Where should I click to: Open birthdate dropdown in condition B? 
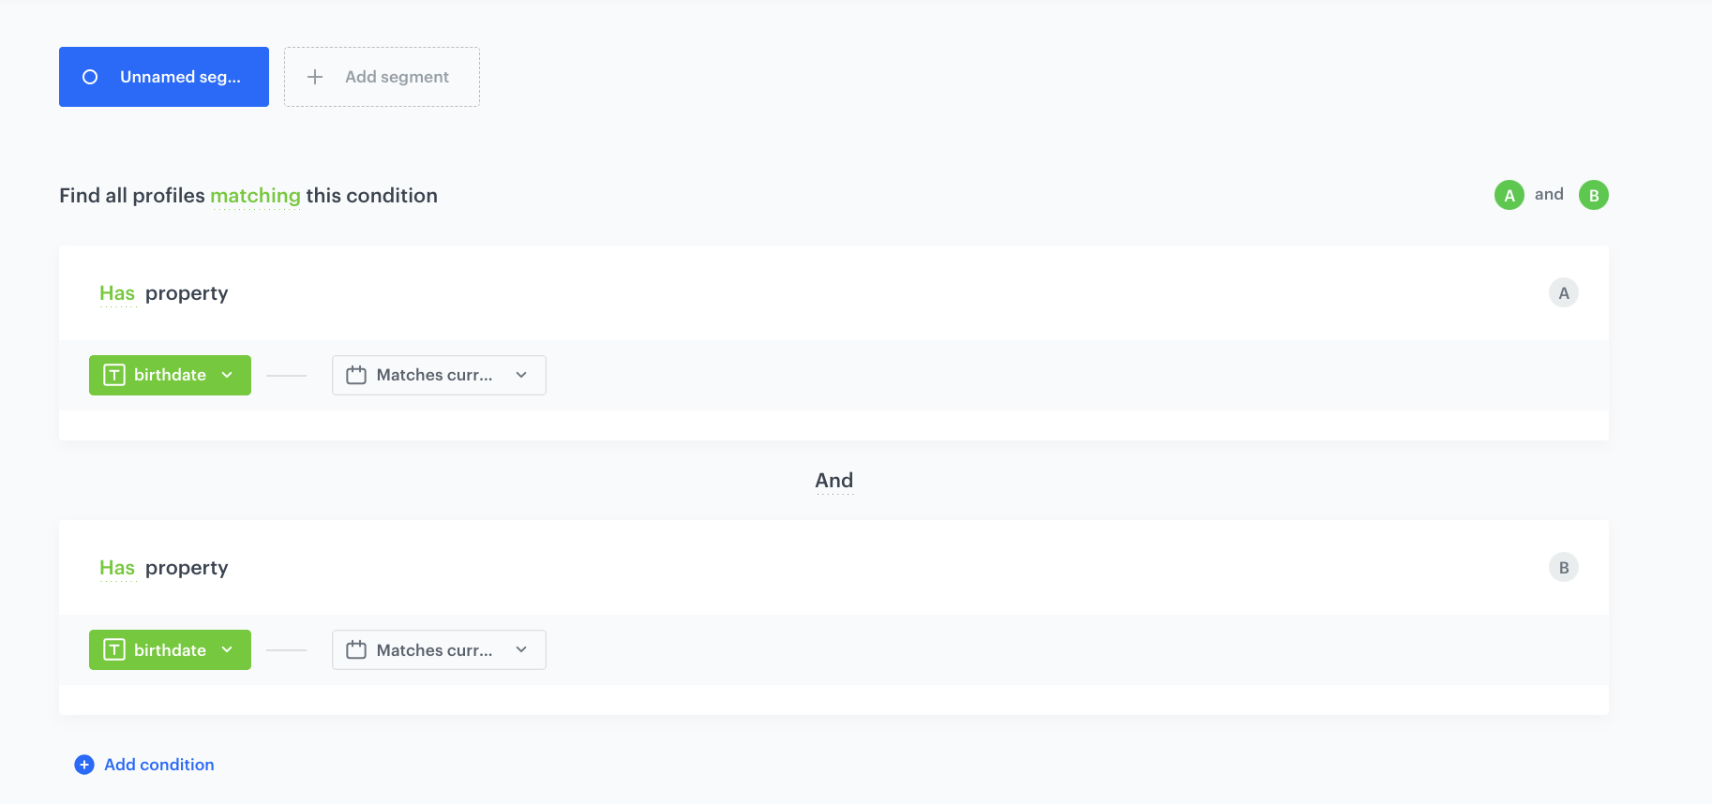click(x=170, y=650)
